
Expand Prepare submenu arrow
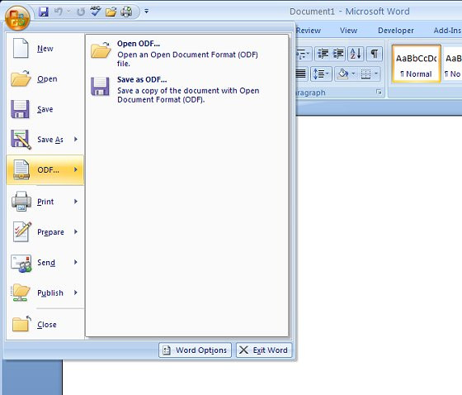tap(76, 232)
